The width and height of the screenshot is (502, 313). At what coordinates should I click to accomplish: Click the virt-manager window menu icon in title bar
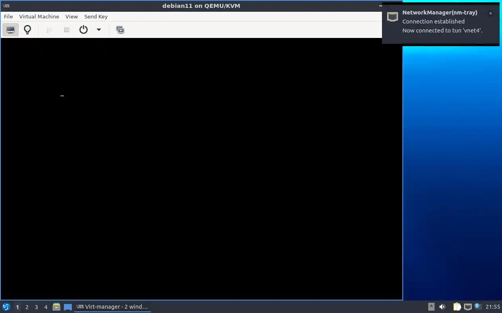6,5
